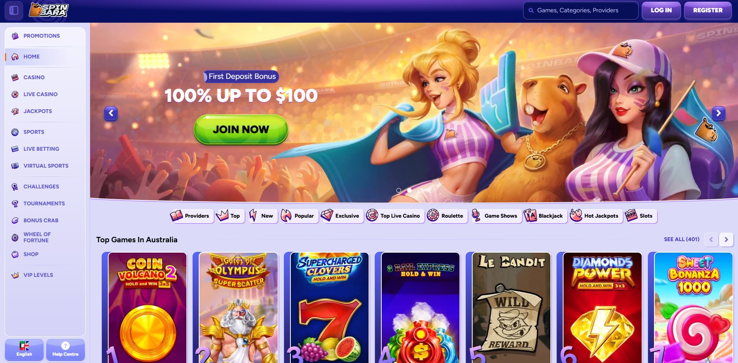Collapse the sidebar with top-left panel icon
Viewport: 738px width, 363px height.
click(14, 10)
